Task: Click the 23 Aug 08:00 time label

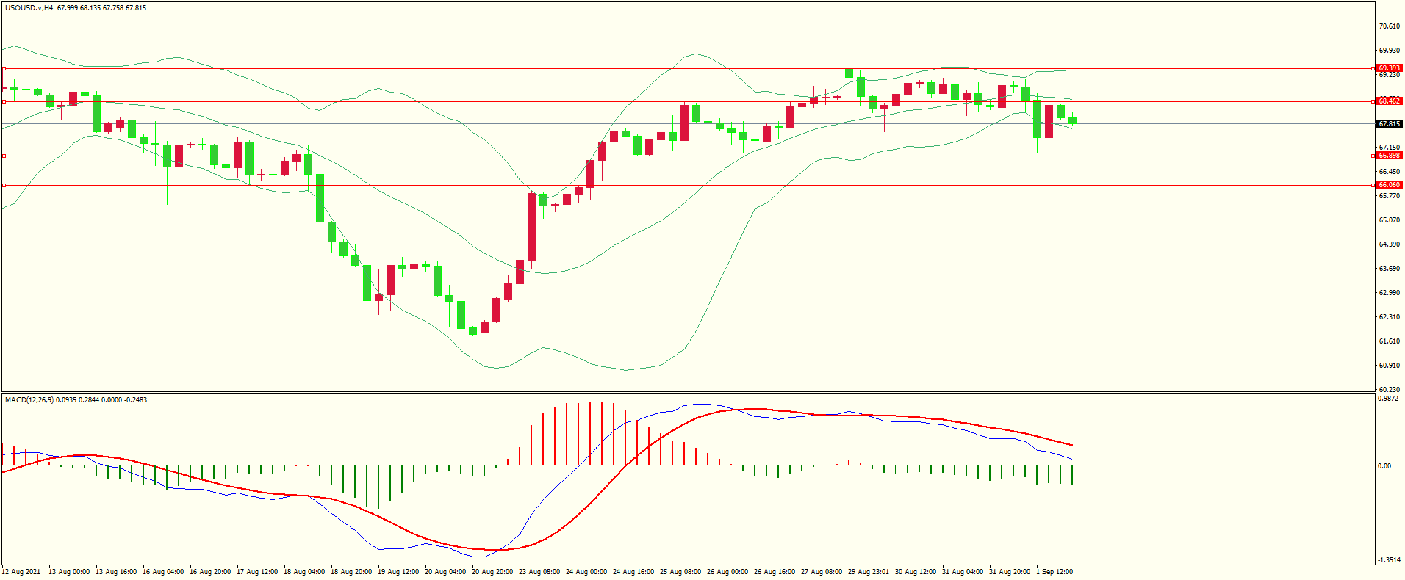Action: point(539,572)
